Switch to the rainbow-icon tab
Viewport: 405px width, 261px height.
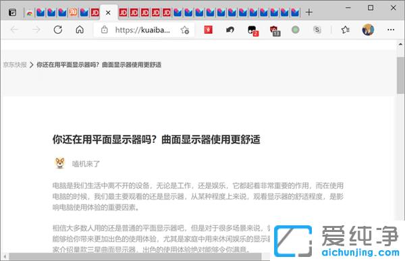coord(30,12)
